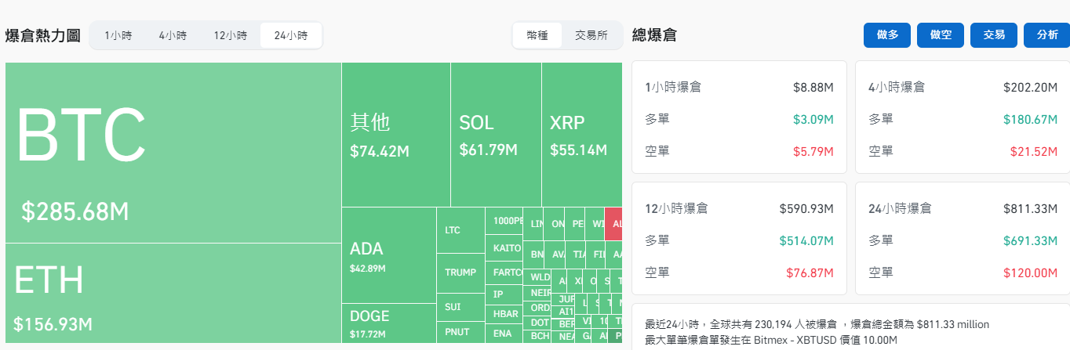Select the XRP $55.14M heatmap tile
The image size is (1070, 350).
[581, 135]
